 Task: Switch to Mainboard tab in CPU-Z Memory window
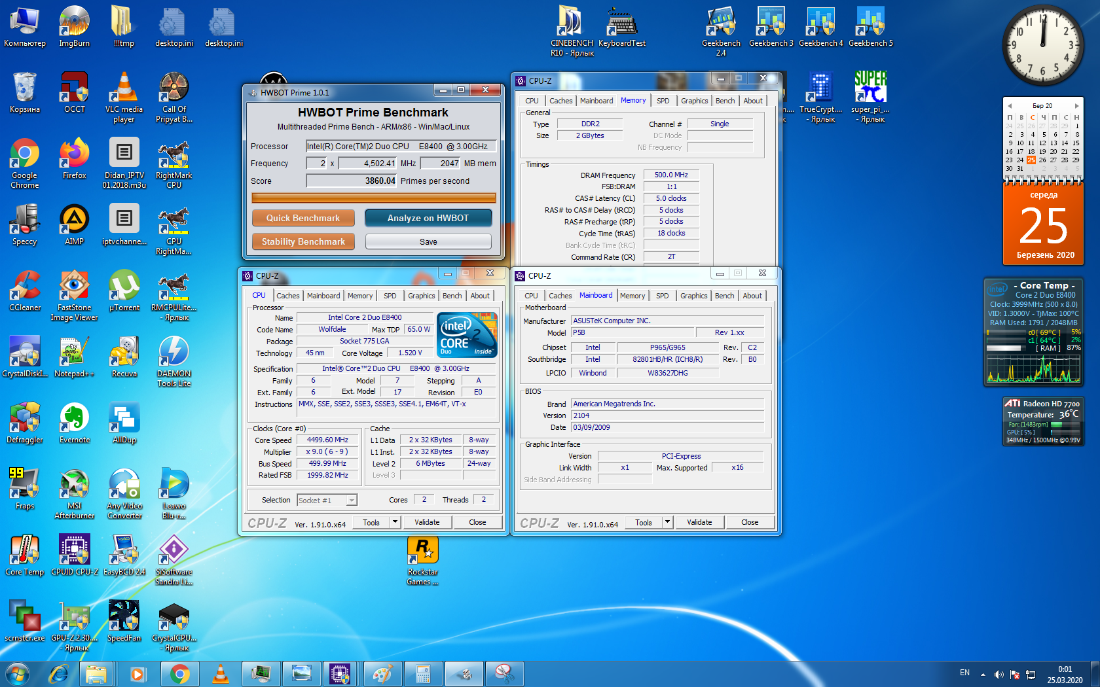596,101
